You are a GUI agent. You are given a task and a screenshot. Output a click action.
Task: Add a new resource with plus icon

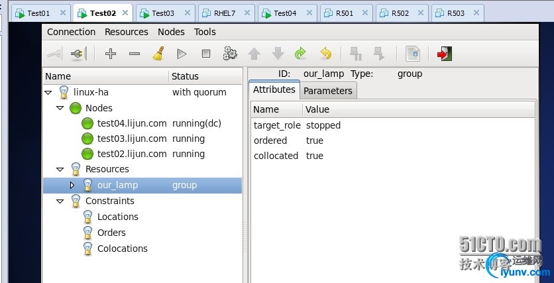coord(111,54)
